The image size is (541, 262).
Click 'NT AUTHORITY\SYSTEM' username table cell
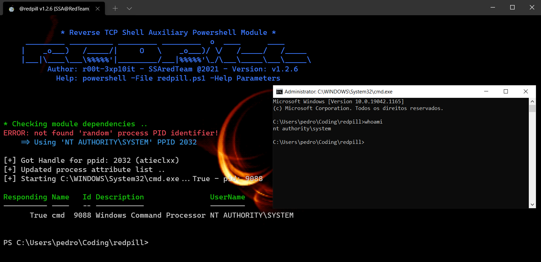tap(252, 215)
